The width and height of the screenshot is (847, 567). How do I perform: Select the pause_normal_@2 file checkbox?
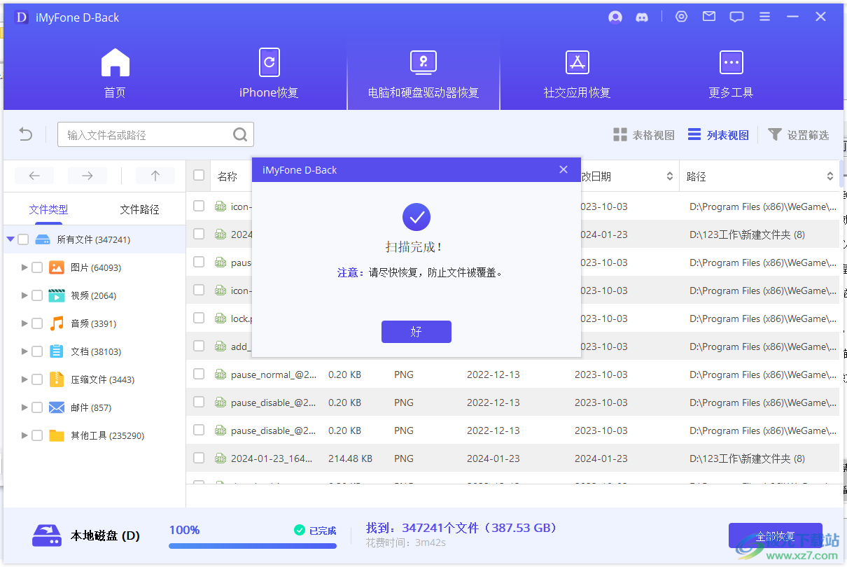199,374
